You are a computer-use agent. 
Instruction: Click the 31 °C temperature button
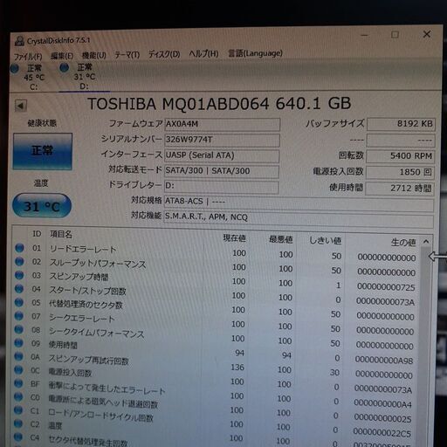[42, 206]
